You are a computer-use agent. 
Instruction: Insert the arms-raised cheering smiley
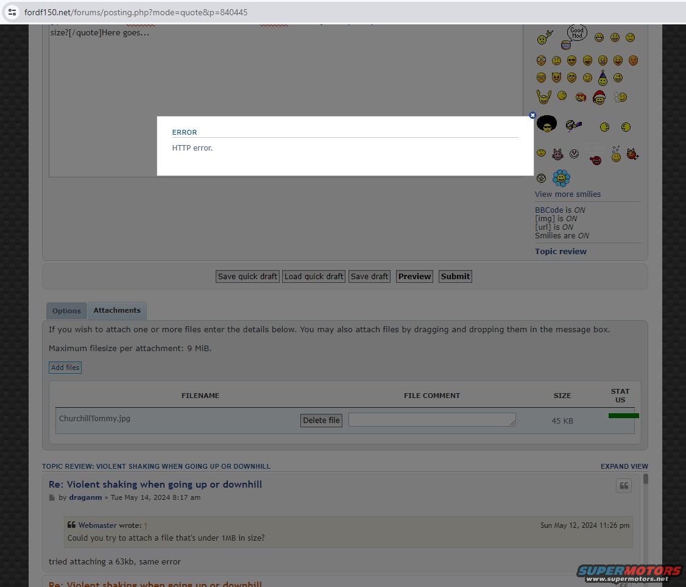544,97
